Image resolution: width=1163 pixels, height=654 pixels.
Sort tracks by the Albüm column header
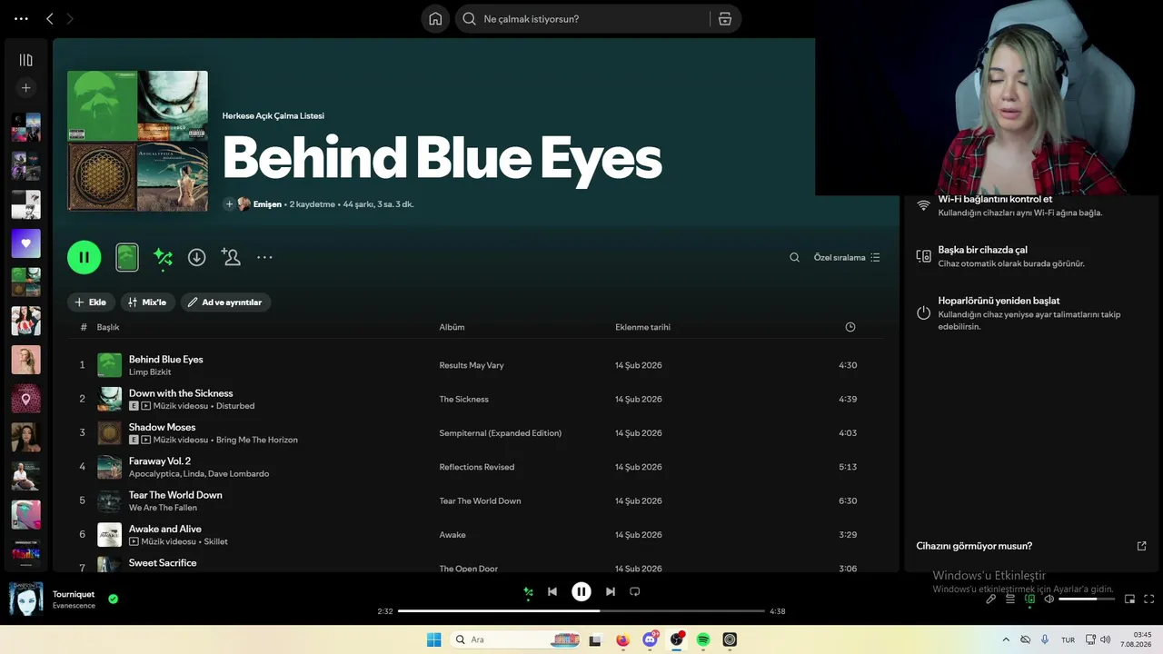(452, 327)
